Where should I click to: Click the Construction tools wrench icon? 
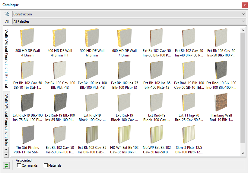point(7,14)
